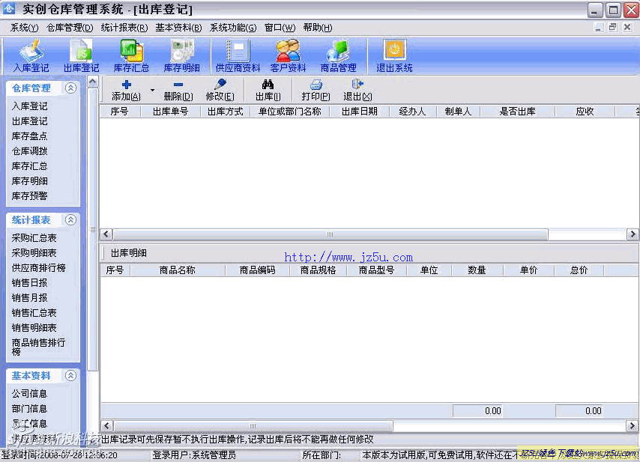Click 单位或部门名称 column header
The height and width of the screenshot is (462, 640).
coord(289,112)
